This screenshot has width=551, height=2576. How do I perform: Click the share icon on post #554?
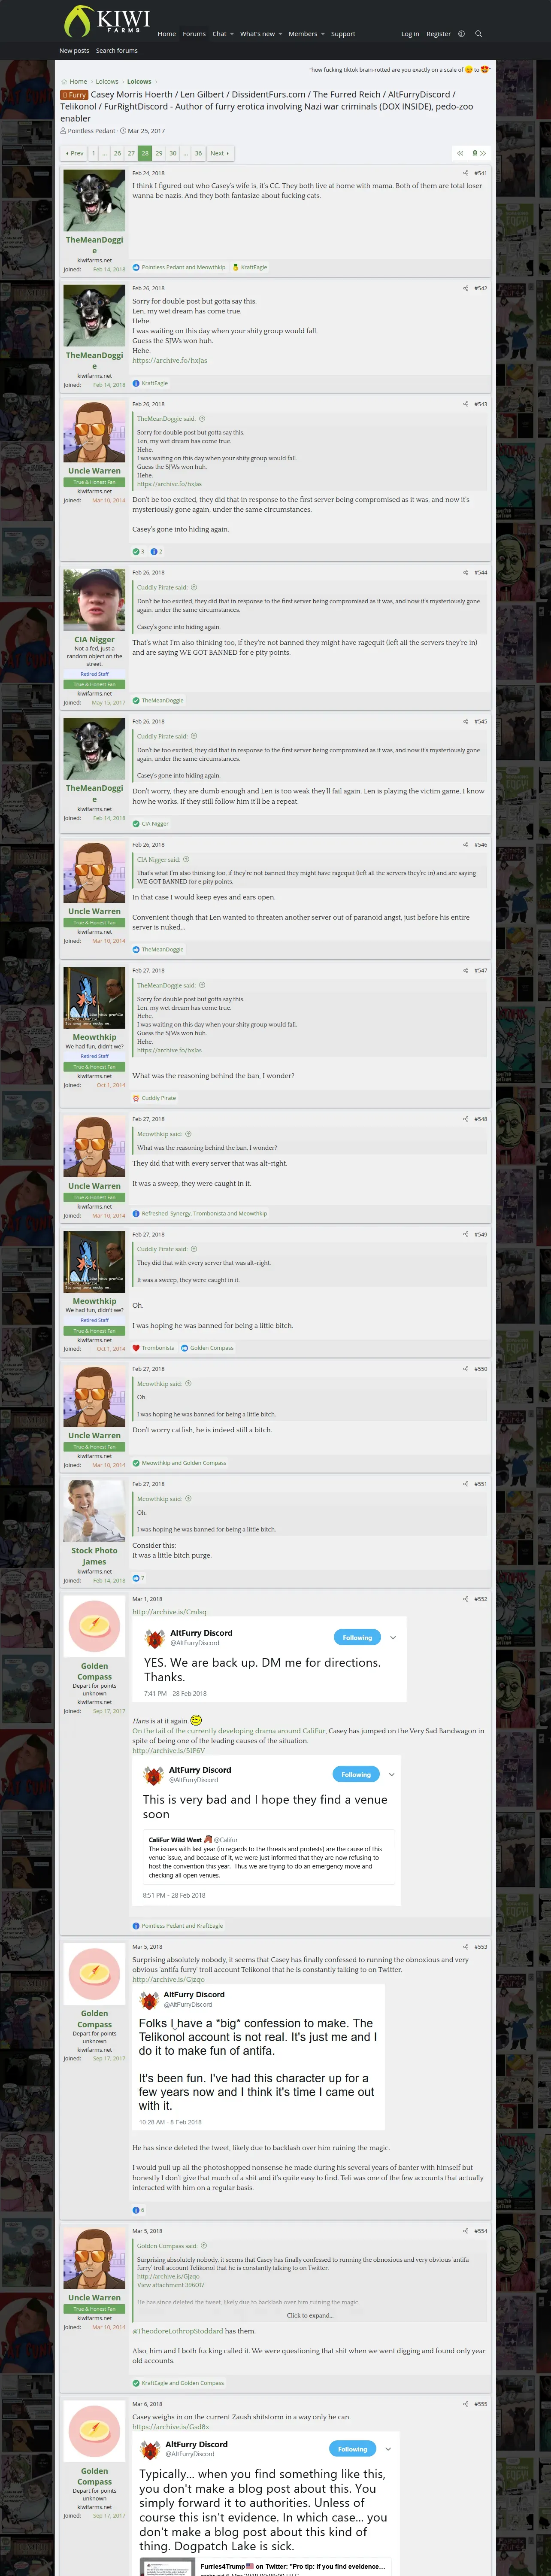click(x=466, y=2231)
